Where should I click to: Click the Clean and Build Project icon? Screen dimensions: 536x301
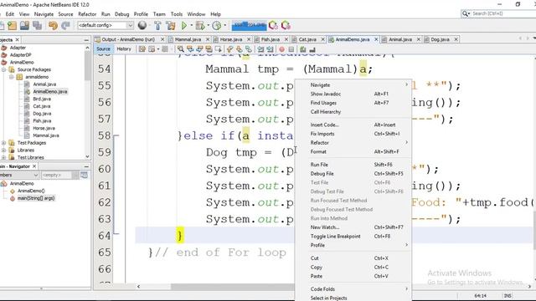[x=170, y=26]
